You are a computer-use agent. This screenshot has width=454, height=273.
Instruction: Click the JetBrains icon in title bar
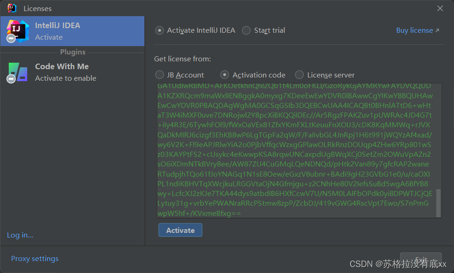point(12,8)
